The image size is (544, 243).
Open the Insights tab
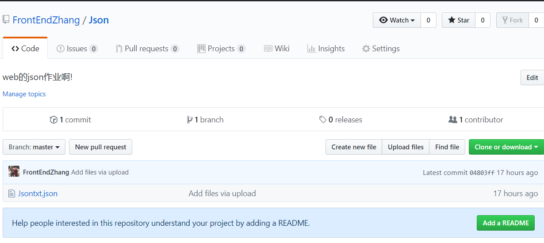pos(326,49)
